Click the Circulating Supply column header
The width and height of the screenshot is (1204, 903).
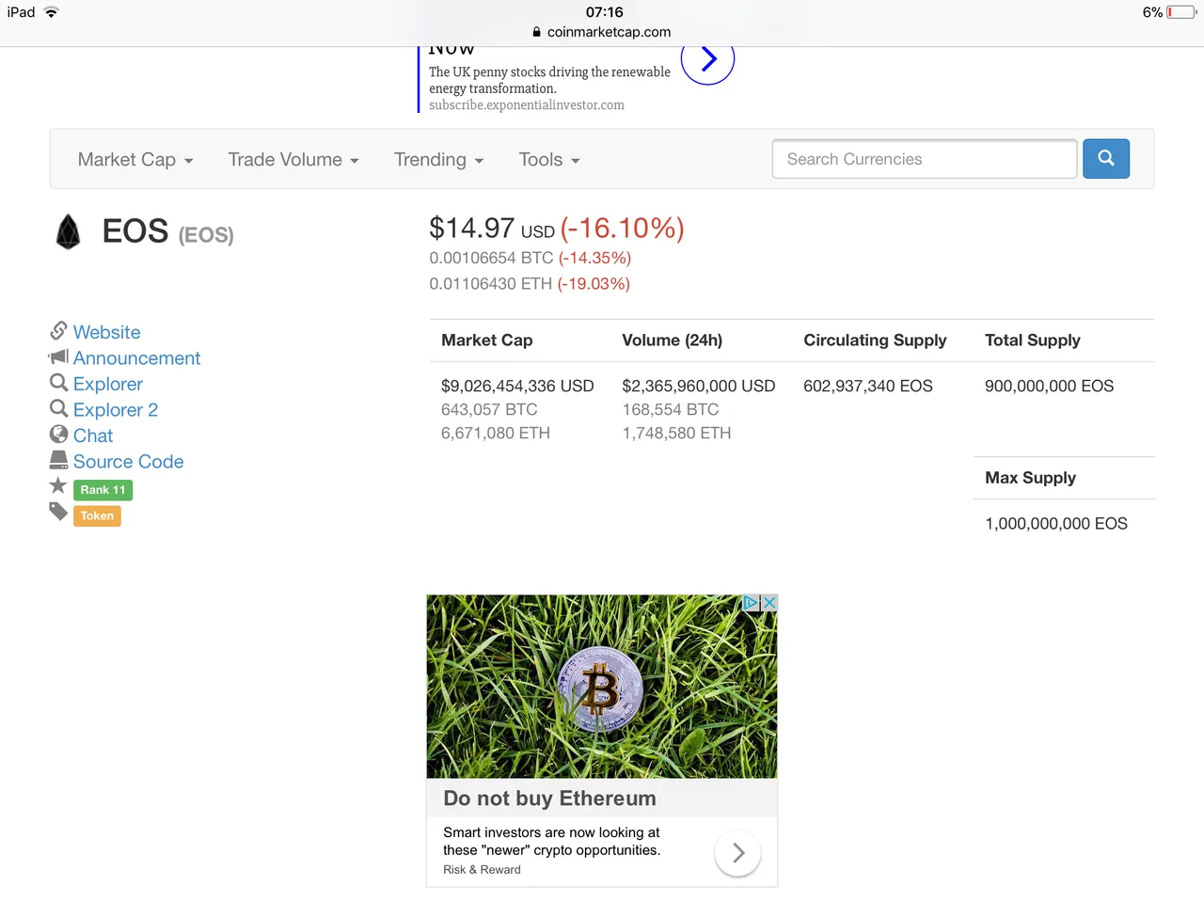pyautogui.click(x=875, y=341)
